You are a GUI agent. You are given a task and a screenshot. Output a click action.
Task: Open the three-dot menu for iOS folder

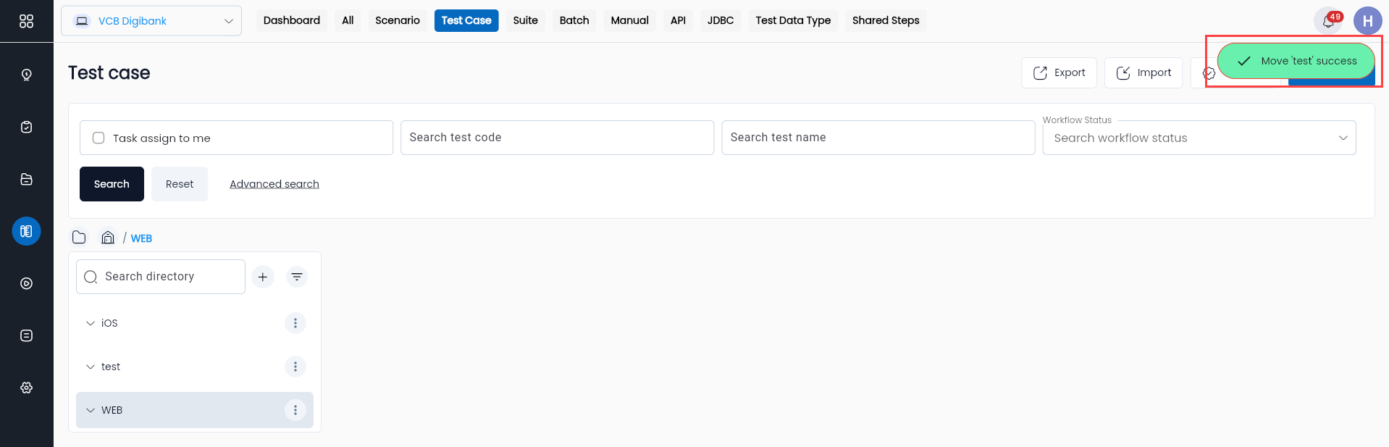295,323
